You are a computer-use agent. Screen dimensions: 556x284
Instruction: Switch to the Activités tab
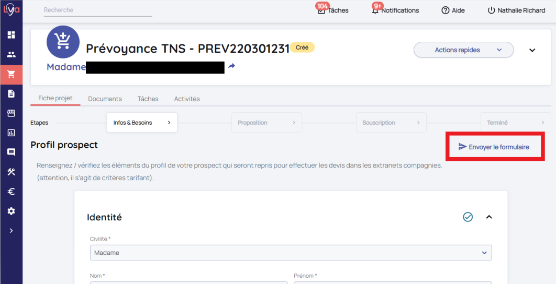click(x=187, y=99)
